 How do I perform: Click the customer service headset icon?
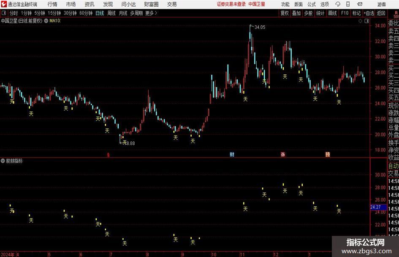pos(338,4)
